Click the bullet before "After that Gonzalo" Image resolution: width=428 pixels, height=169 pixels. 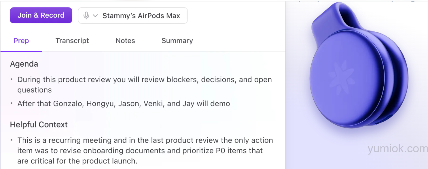click(12, 104)
